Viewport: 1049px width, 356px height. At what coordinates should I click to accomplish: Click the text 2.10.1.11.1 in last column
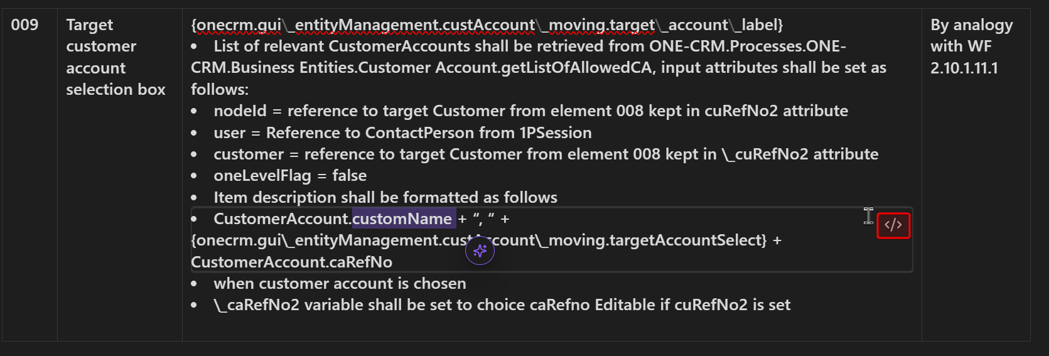[x=964, y=68]
